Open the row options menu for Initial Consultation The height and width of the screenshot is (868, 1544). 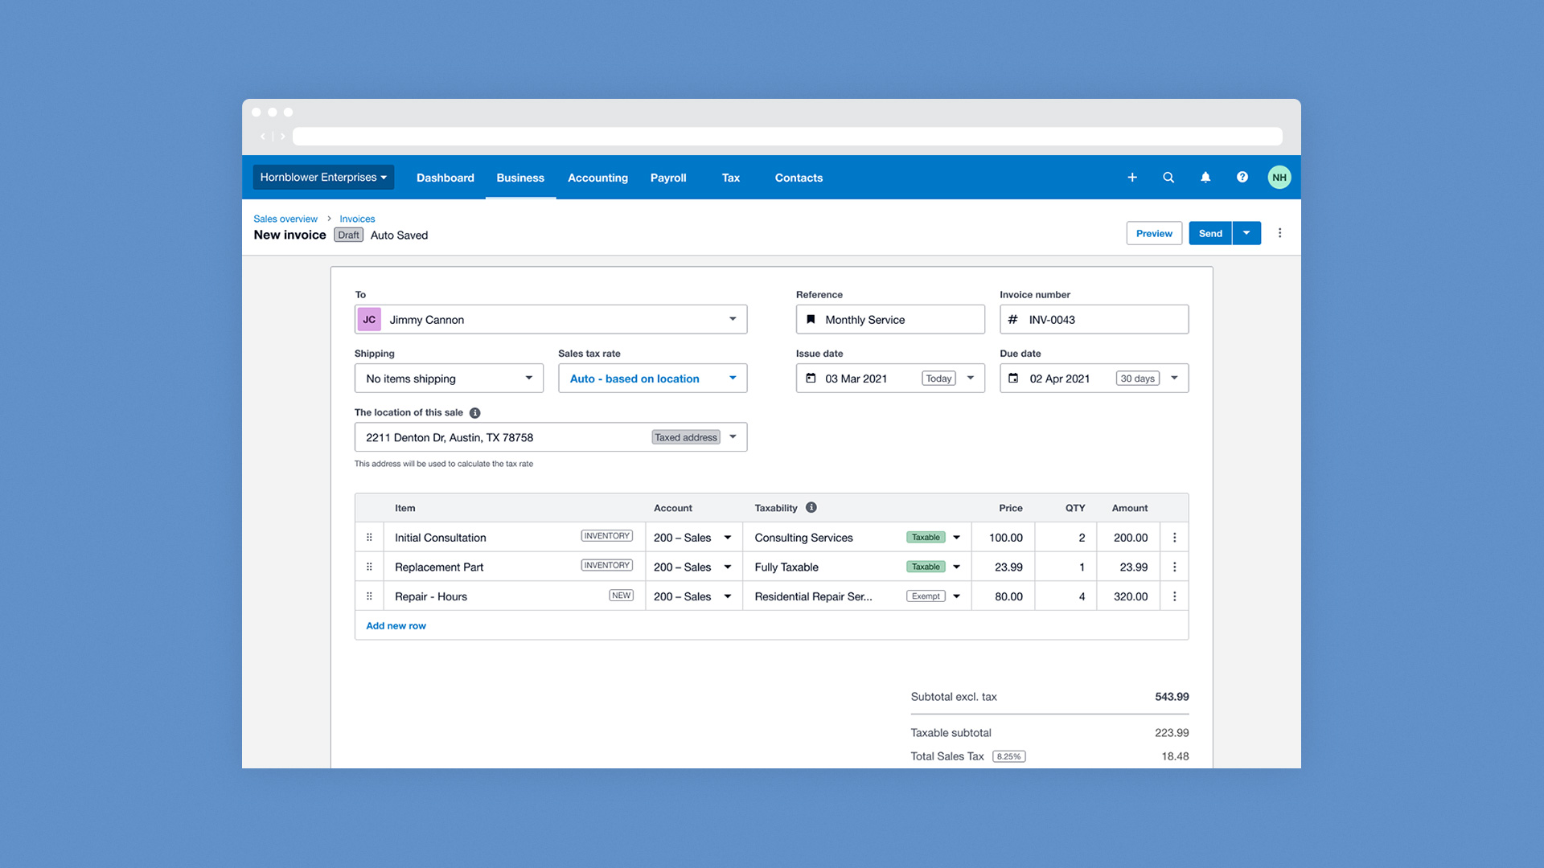point(1174,537)
